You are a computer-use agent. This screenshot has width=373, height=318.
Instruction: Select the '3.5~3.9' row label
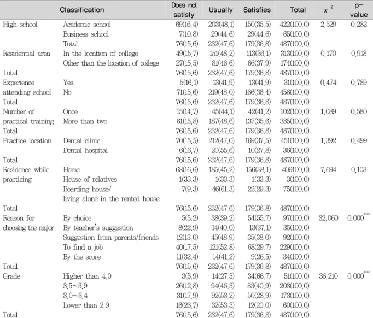coord(75,286)
